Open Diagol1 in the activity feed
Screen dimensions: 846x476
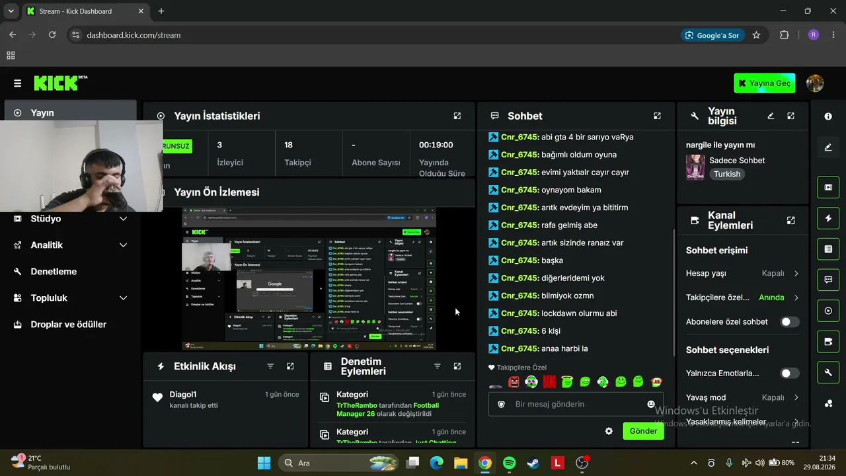click(x=183, y=395)
